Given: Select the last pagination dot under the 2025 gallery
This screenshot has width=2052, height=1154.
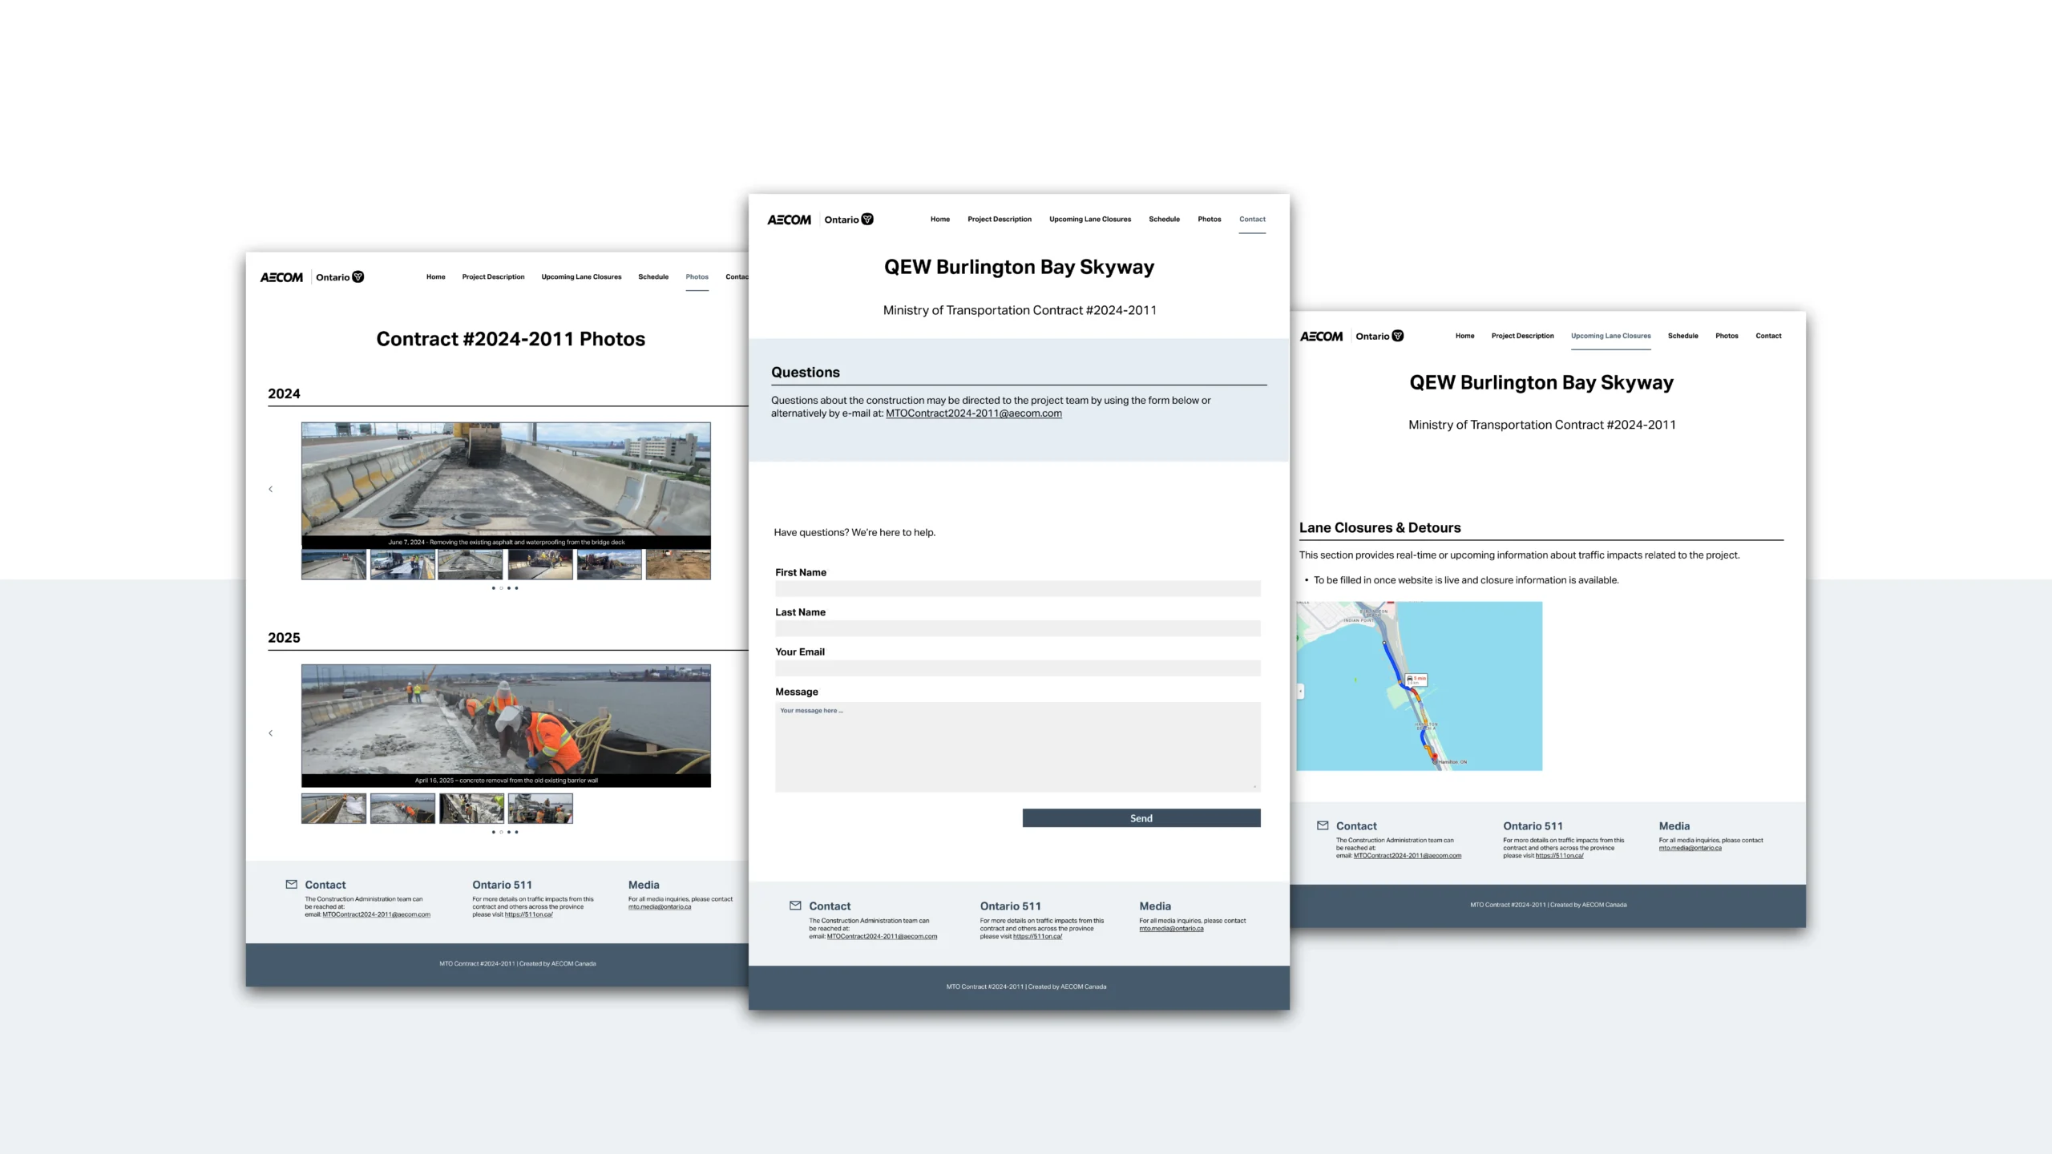Looking at the screenshot, I should point(516,832).
